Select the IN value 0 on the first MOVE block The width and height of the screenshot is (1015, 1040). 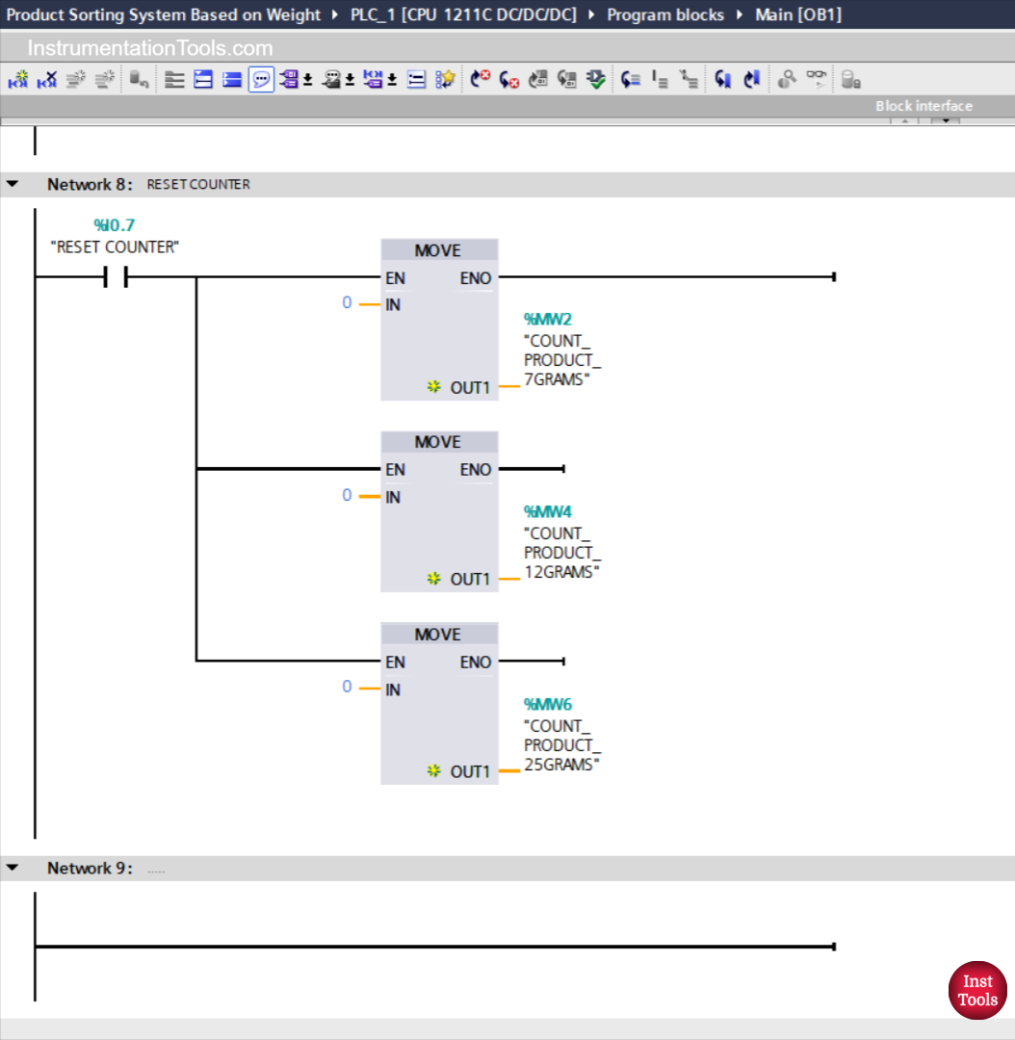pyautogui.click(x=347, y=302)
